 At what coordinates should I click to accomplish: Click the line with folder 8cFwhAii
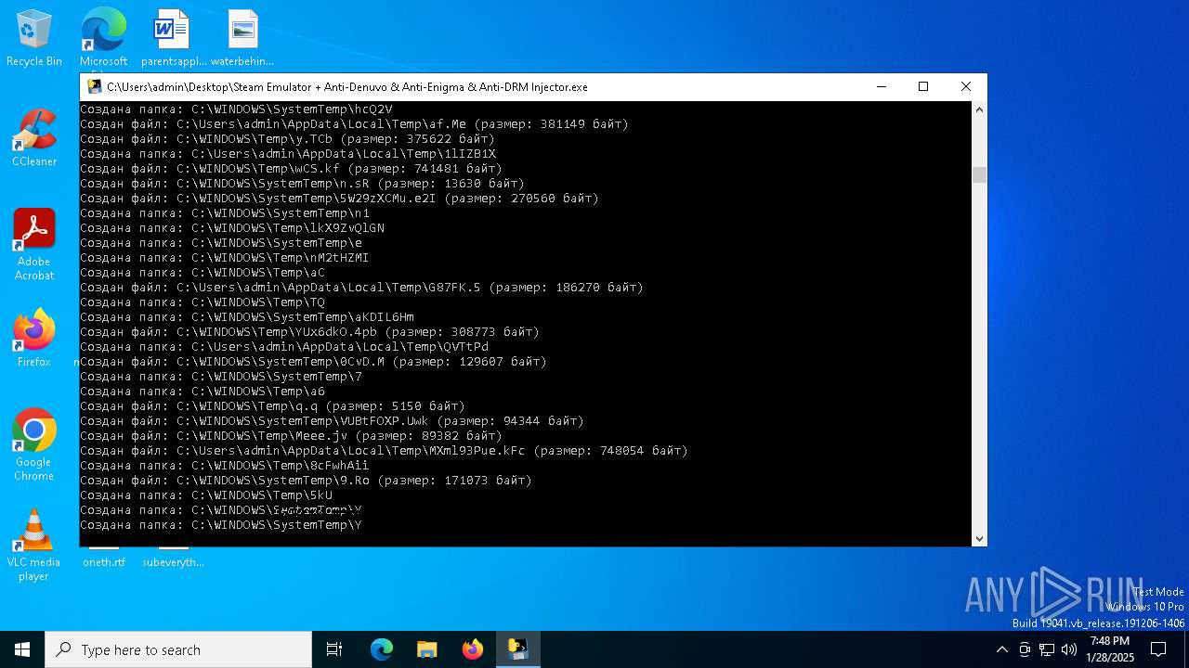(x=224, y=466)
